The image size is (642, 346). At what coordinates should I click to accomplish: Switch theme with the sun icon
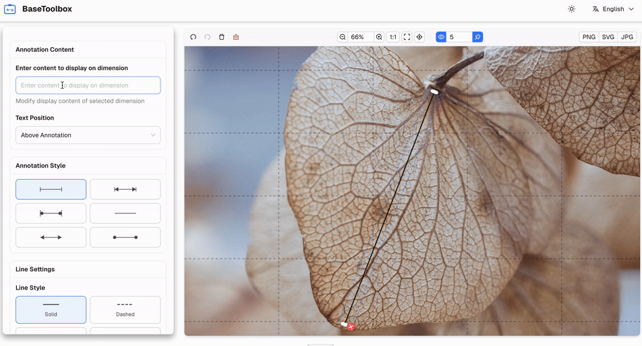pyautogui.click(x=571, y=9)
